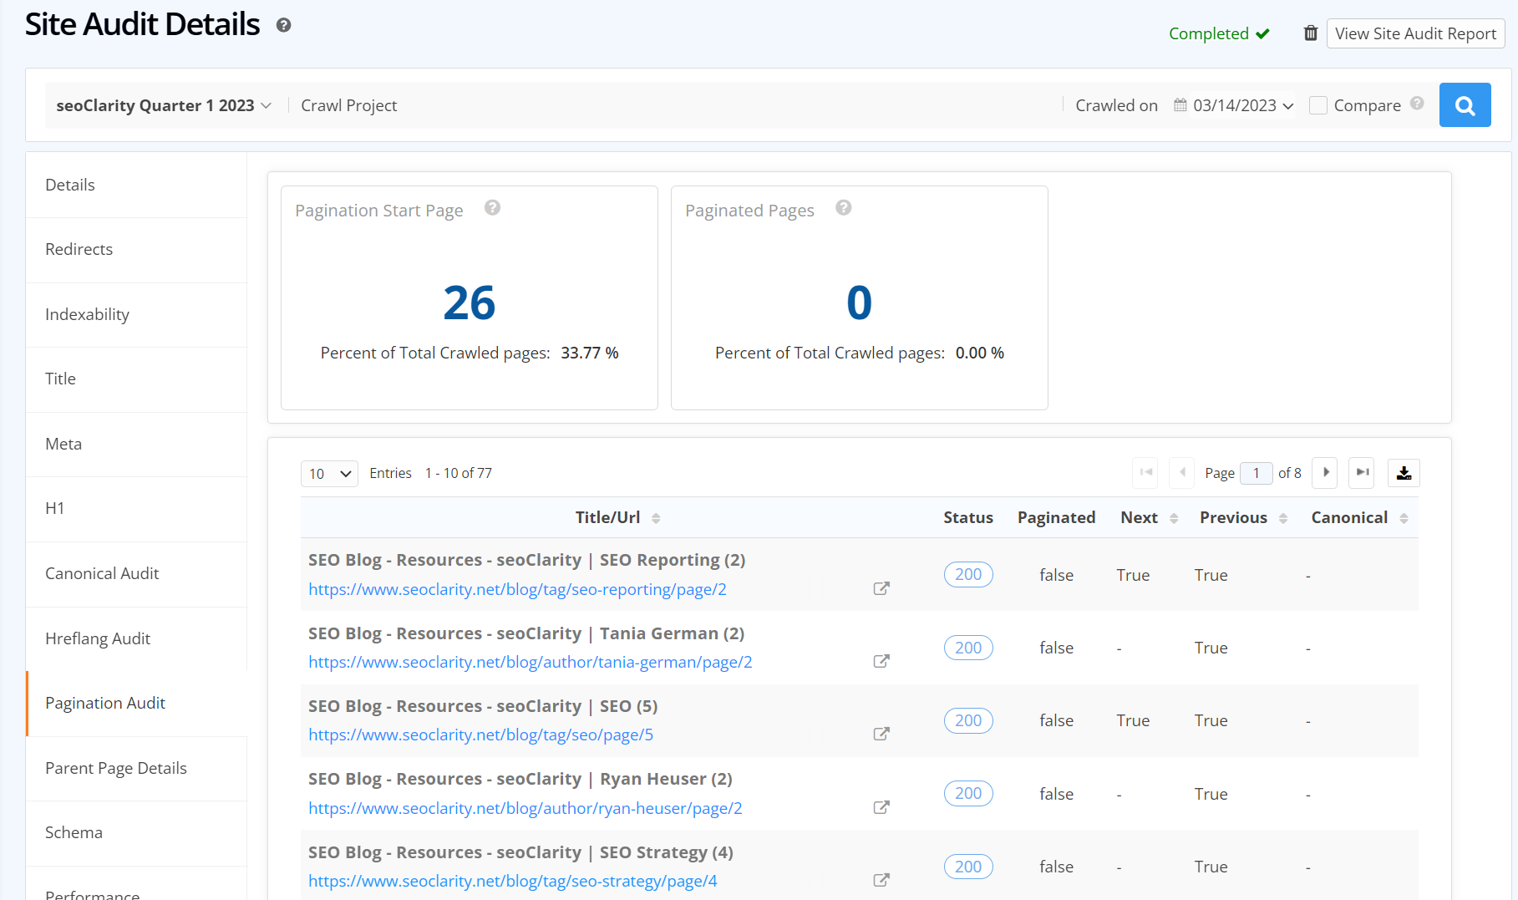Click the blue search icon
The height and width of the screenshot is (900, 1518).
click(1465, 105)
